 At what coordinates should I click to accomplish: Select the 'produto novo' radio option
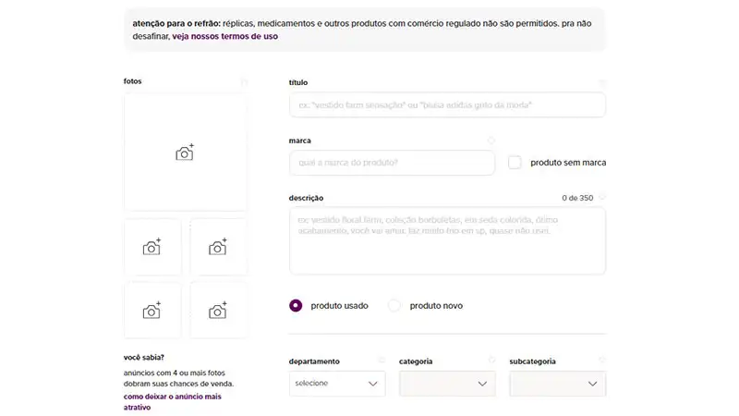click(394, 305)
